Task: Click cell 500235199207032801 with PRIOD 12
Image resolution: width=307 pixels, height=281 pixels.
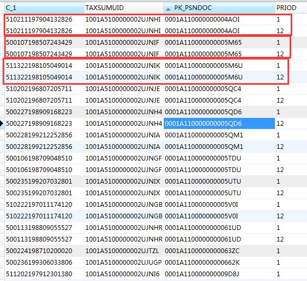Action: (x=44, y=193)
